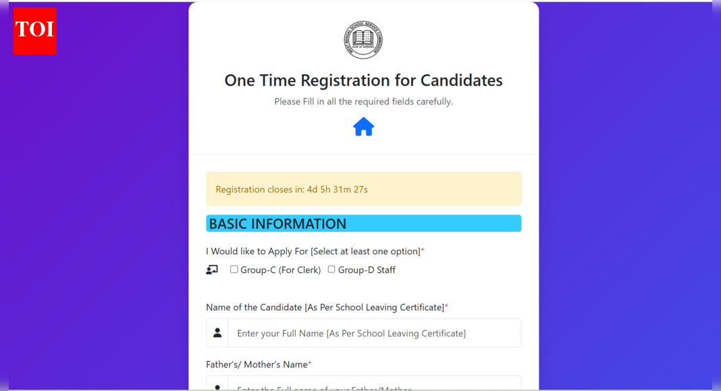Click the home navigation symbol below the subtitle
Image resolution: width=721 pixels, height=391 pixels.
click(x=363, y=127)
